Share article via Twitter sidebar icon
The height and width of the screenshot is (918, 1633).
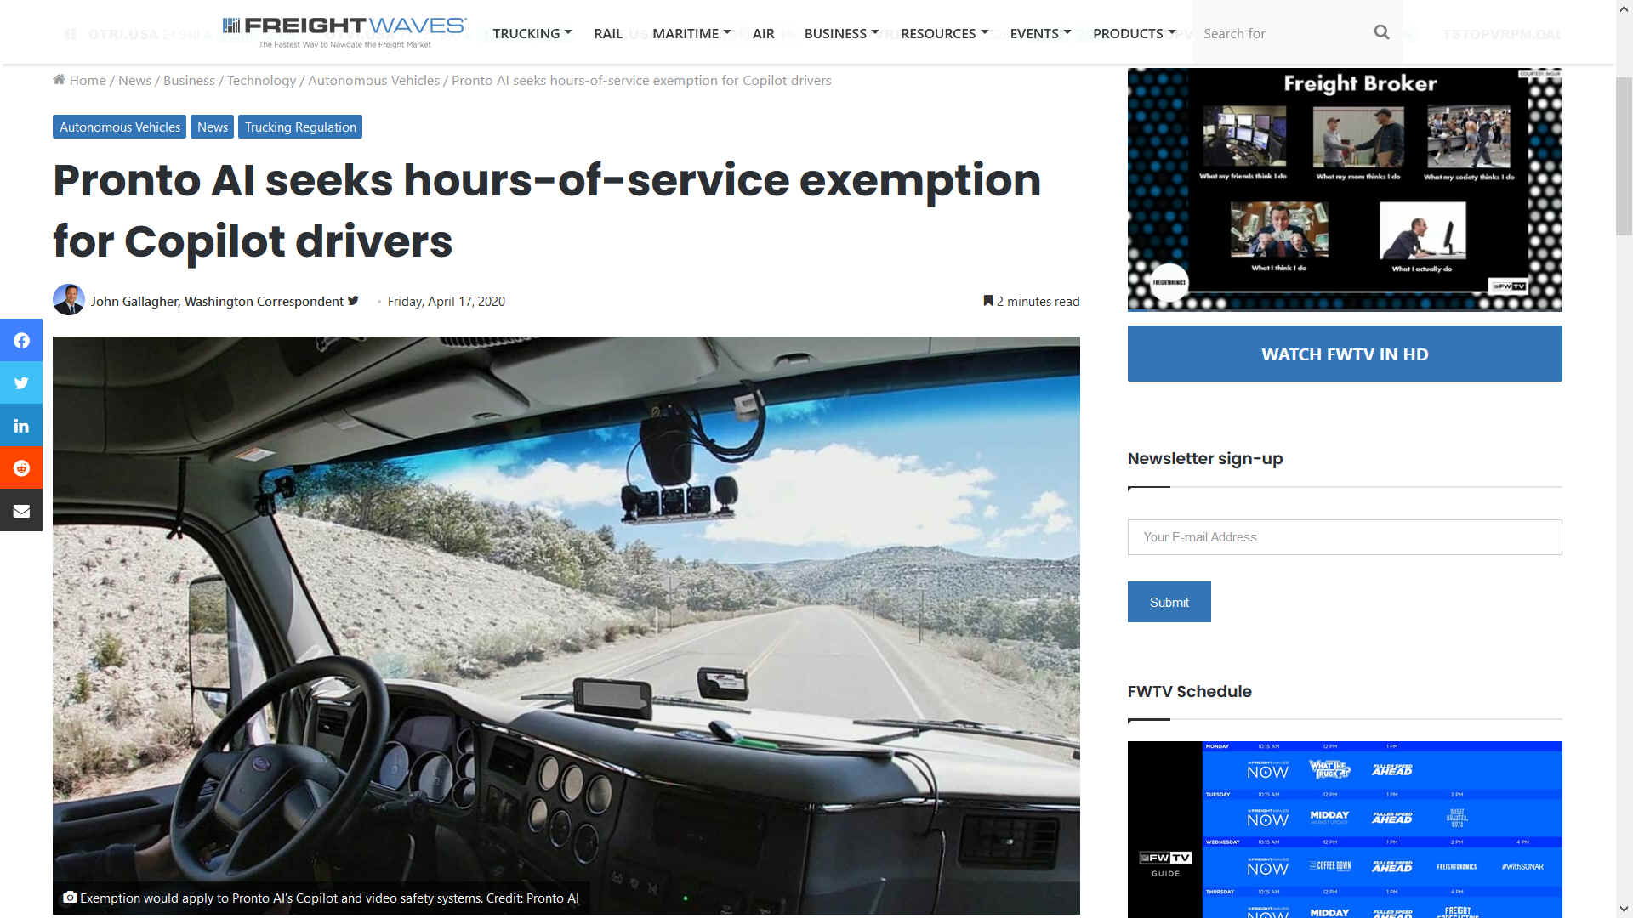(21, 383)
